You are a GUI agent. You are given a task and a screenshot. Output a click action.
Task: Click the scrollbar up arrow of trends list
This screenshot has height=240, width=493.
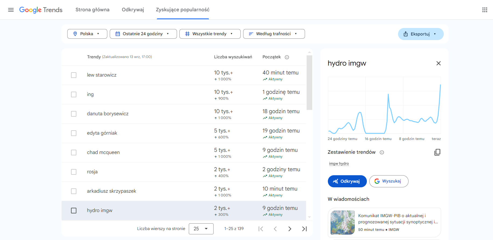pyautogui.click(x=309, y=52)
